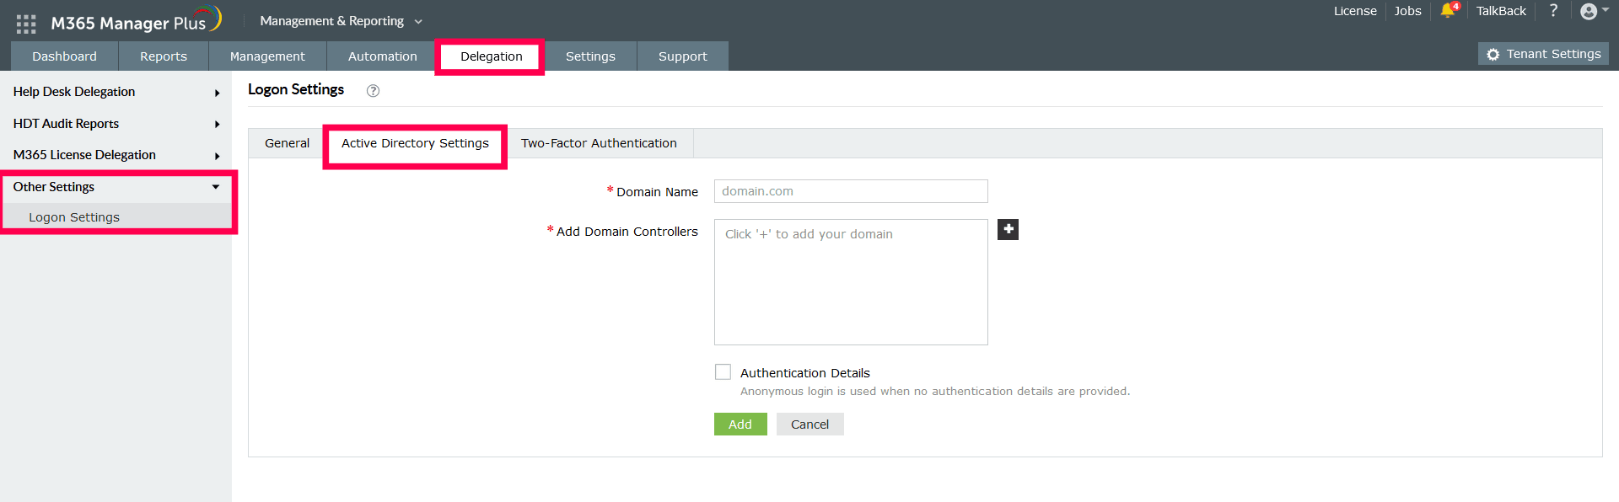
Task: Open the user account avatar menu
Action: (1589, 11)
